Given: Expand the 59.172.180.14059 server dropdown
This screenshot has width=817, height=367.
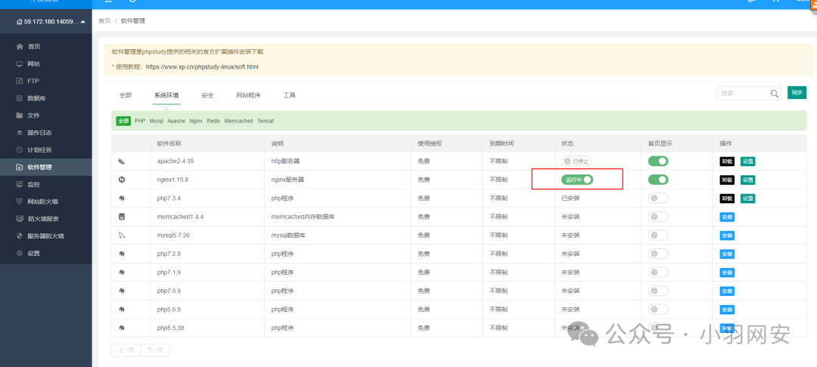Looking at the screenshot, I should pyautogui.click(x=51, y=21).
